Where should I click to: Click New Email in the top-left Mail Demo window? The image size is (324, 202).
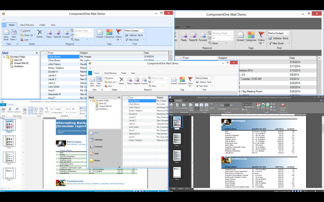click(x=6, y=35)
